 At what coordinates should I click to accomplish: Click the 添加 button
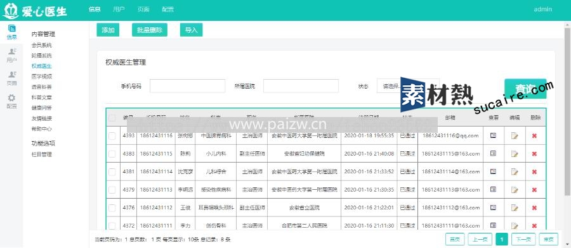pos(108,30)
